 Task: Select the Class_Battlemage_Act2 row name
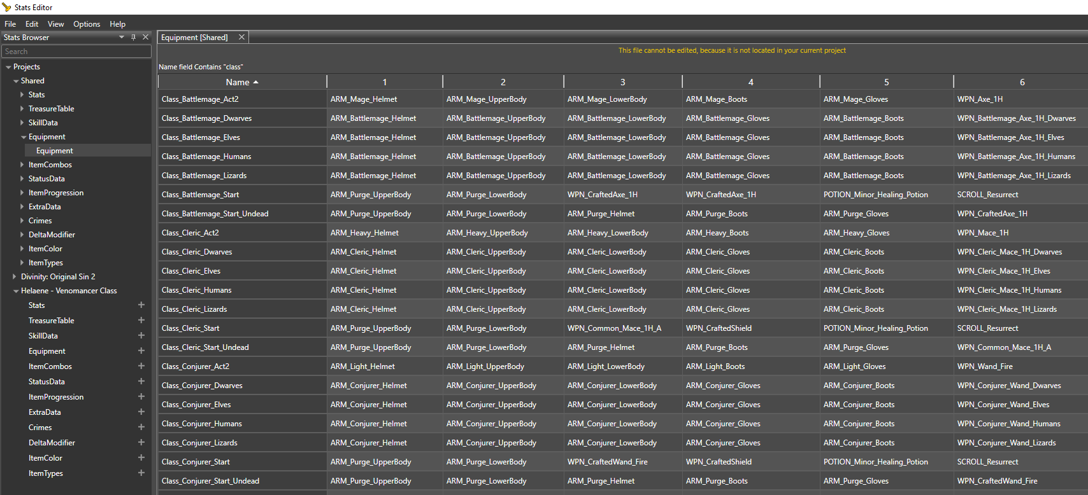242,99
